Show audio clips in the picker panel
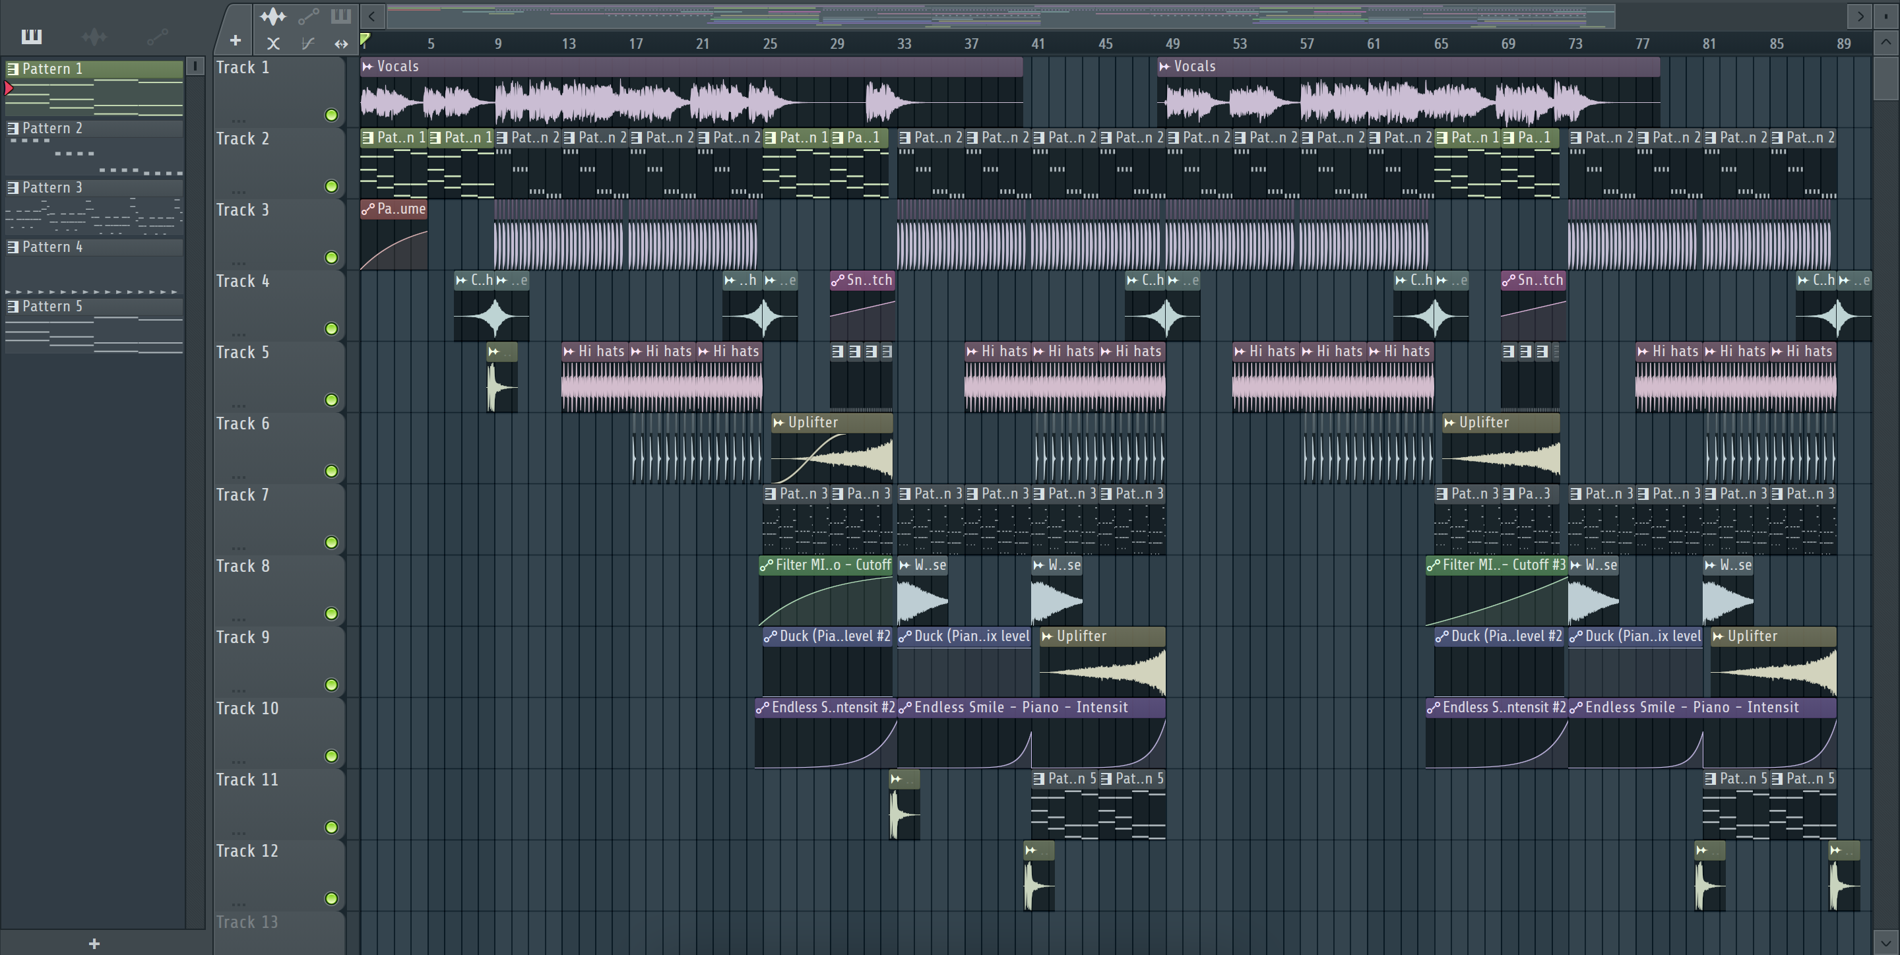 (x=94, y=36)
